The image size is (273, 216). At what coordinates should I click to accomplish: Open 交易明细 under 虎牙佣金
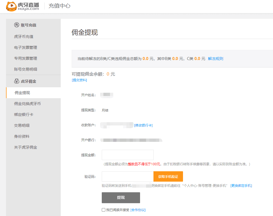click(x=22, y=125)
